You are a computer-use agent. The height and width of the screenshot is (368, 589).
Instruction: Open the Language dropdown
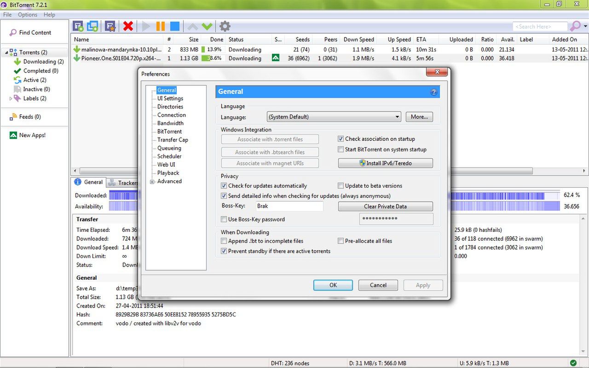[x=334, y=117]
